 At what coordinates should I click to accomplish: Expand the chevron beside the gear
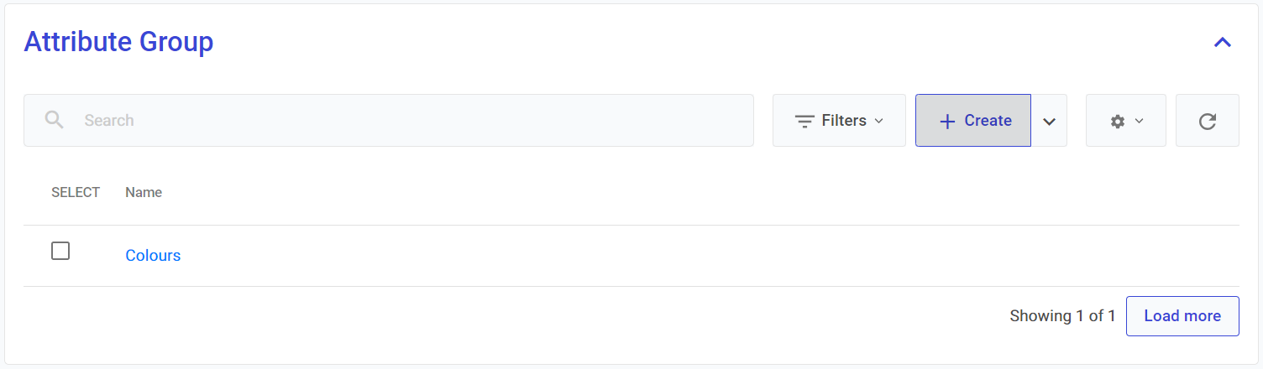point(1140,121)
